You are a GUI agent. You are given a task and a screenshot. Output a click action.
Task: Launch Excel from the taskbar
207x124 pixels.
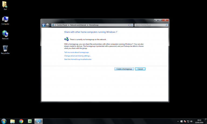pos(30,121)
